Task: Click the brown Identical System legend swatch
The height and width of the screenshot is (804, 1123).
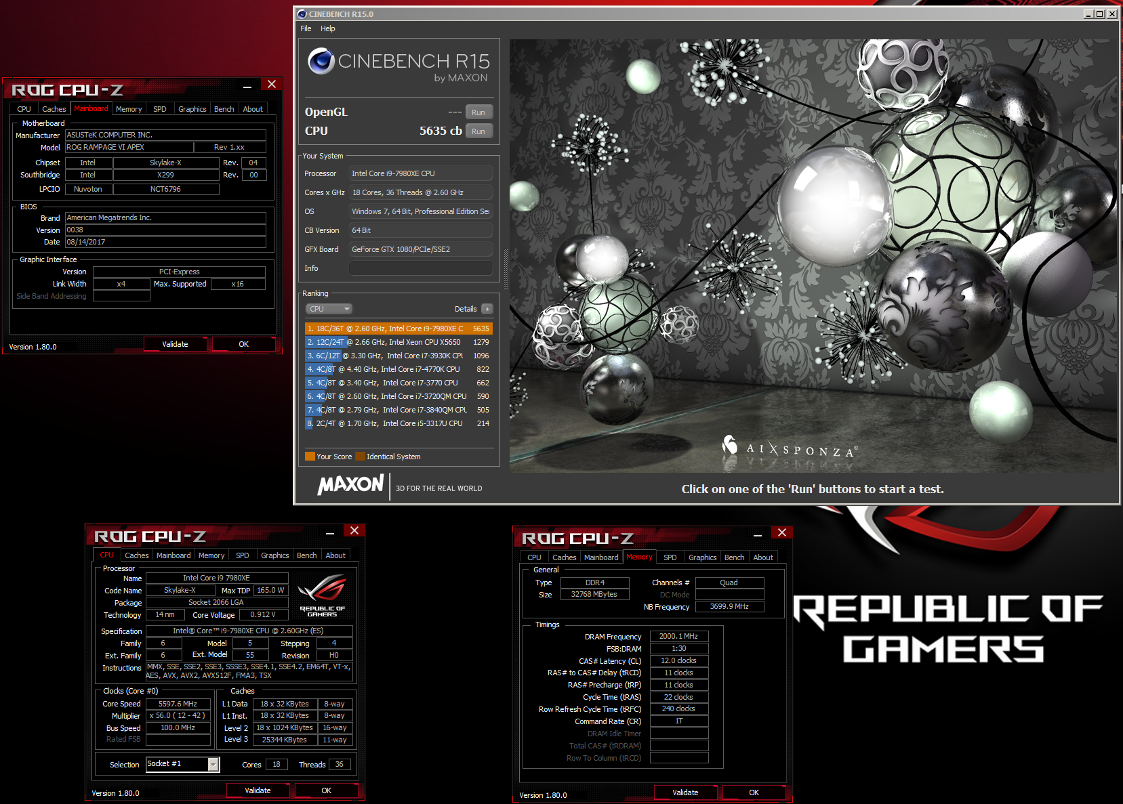Action: [360, 456]
